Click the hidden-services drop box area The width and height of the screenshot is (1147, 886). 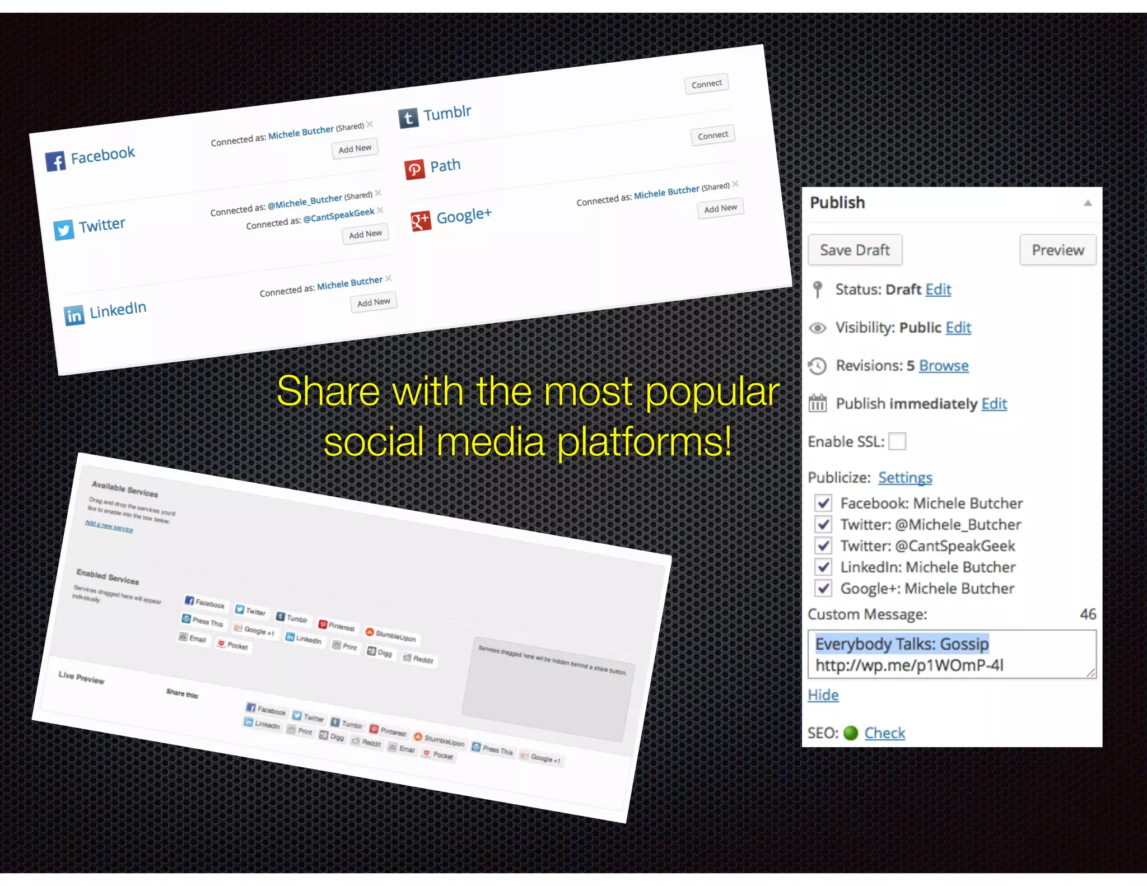coord(548,689)
